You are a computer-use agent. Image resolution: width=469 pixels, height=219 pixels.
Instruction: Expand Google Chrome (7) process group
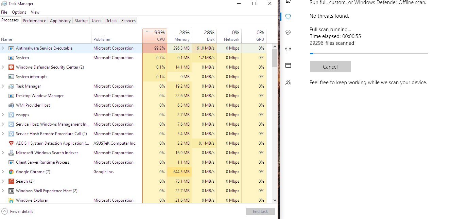click(3, 172)
